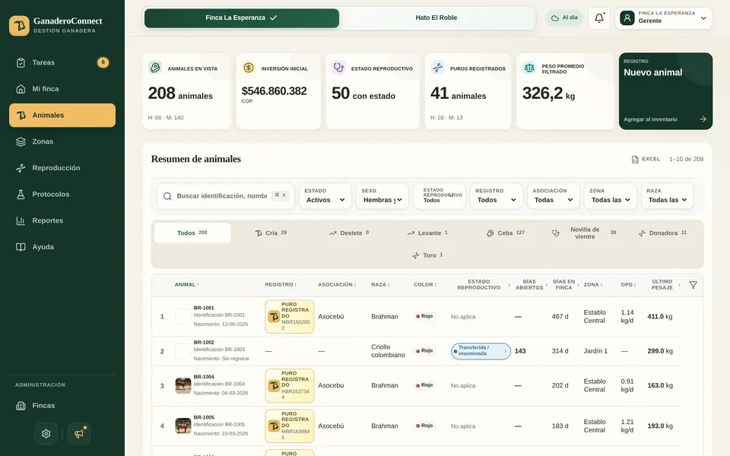The width and height of the screenshot is (730, 456).
Task: Click the Peso promedio scale icon
Action: (x=529, y=68)
